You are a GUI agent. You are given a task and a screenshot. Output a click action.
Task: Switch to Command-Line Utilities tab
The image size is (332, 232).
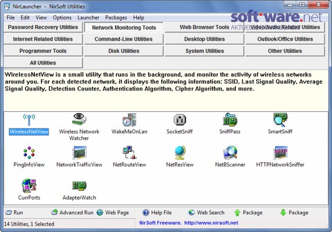click(x=124, y=39)
